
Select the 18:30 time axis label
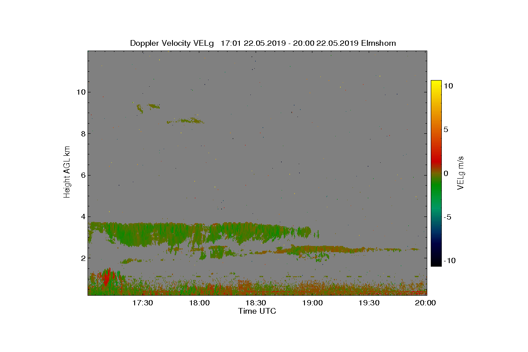pyautogui.click(x=256, y=303)
